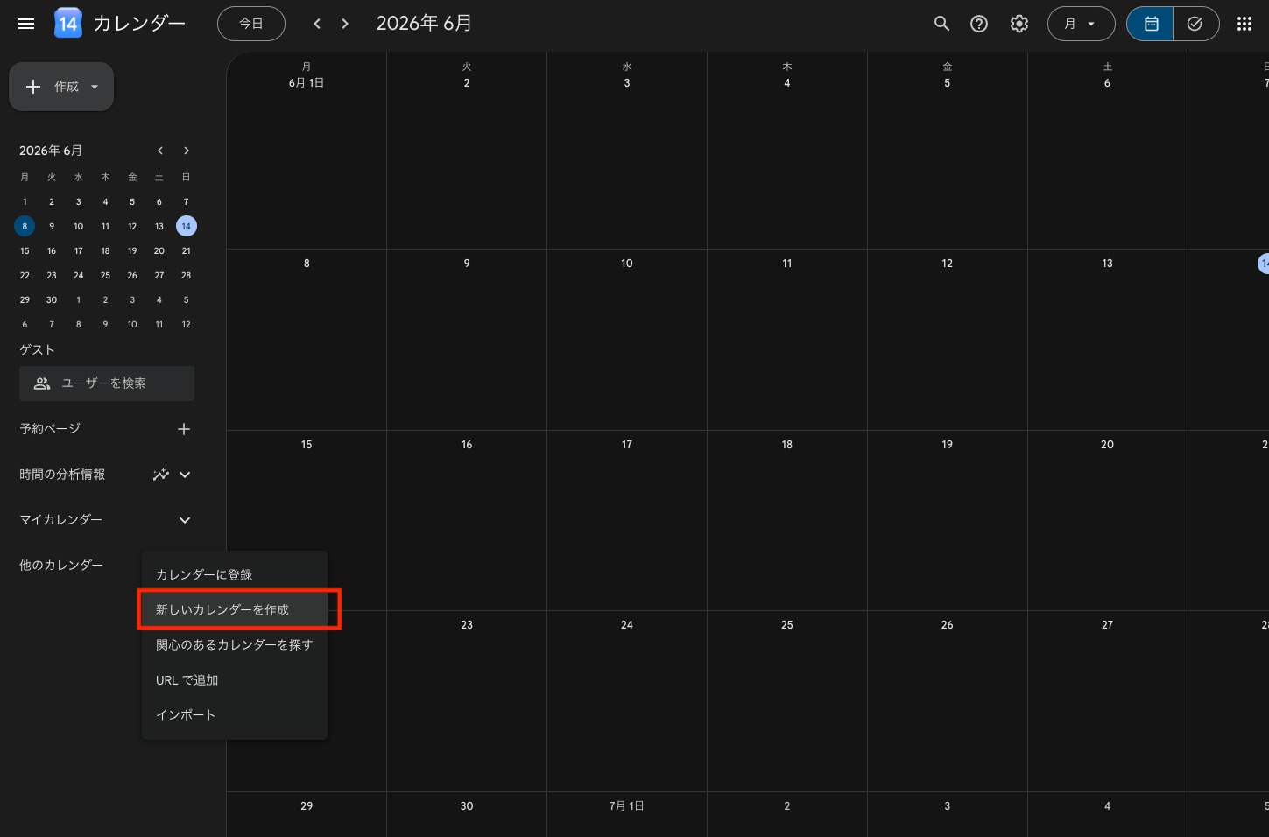1269x837 pixels.
Task: Click the 2026年 6月 header title
Action: click(424, 24)
